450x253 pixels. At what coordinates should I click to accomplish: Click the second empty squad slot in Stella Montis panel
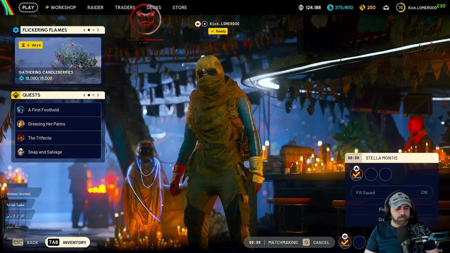pos(371,174)
